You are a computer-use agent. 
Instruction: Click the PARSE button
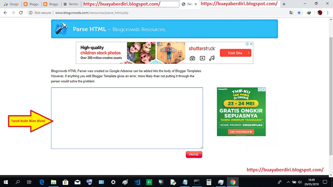[x=194, y=155]
